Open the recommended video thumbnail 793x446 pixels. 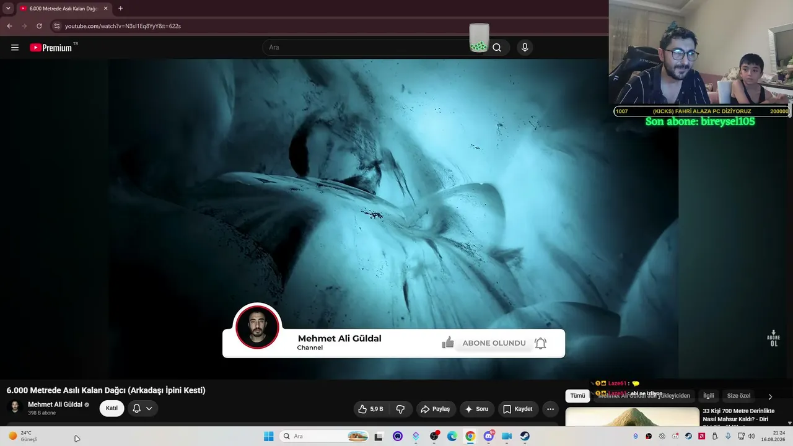click(631, 417)
